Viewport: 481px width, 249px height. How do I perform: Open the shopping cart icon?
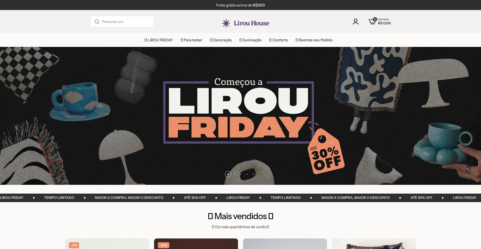[x=372, y=22]
